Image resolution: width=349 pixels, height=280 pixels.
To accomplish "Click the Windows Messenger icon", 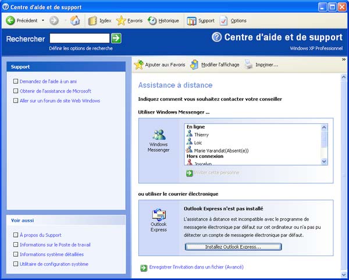I will pyautogui.click(x=159, y=134).
